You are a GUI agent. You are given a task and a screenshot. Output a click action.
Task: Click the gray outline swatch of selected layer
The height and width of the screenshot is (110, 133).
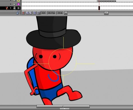[x=18, y=8]
